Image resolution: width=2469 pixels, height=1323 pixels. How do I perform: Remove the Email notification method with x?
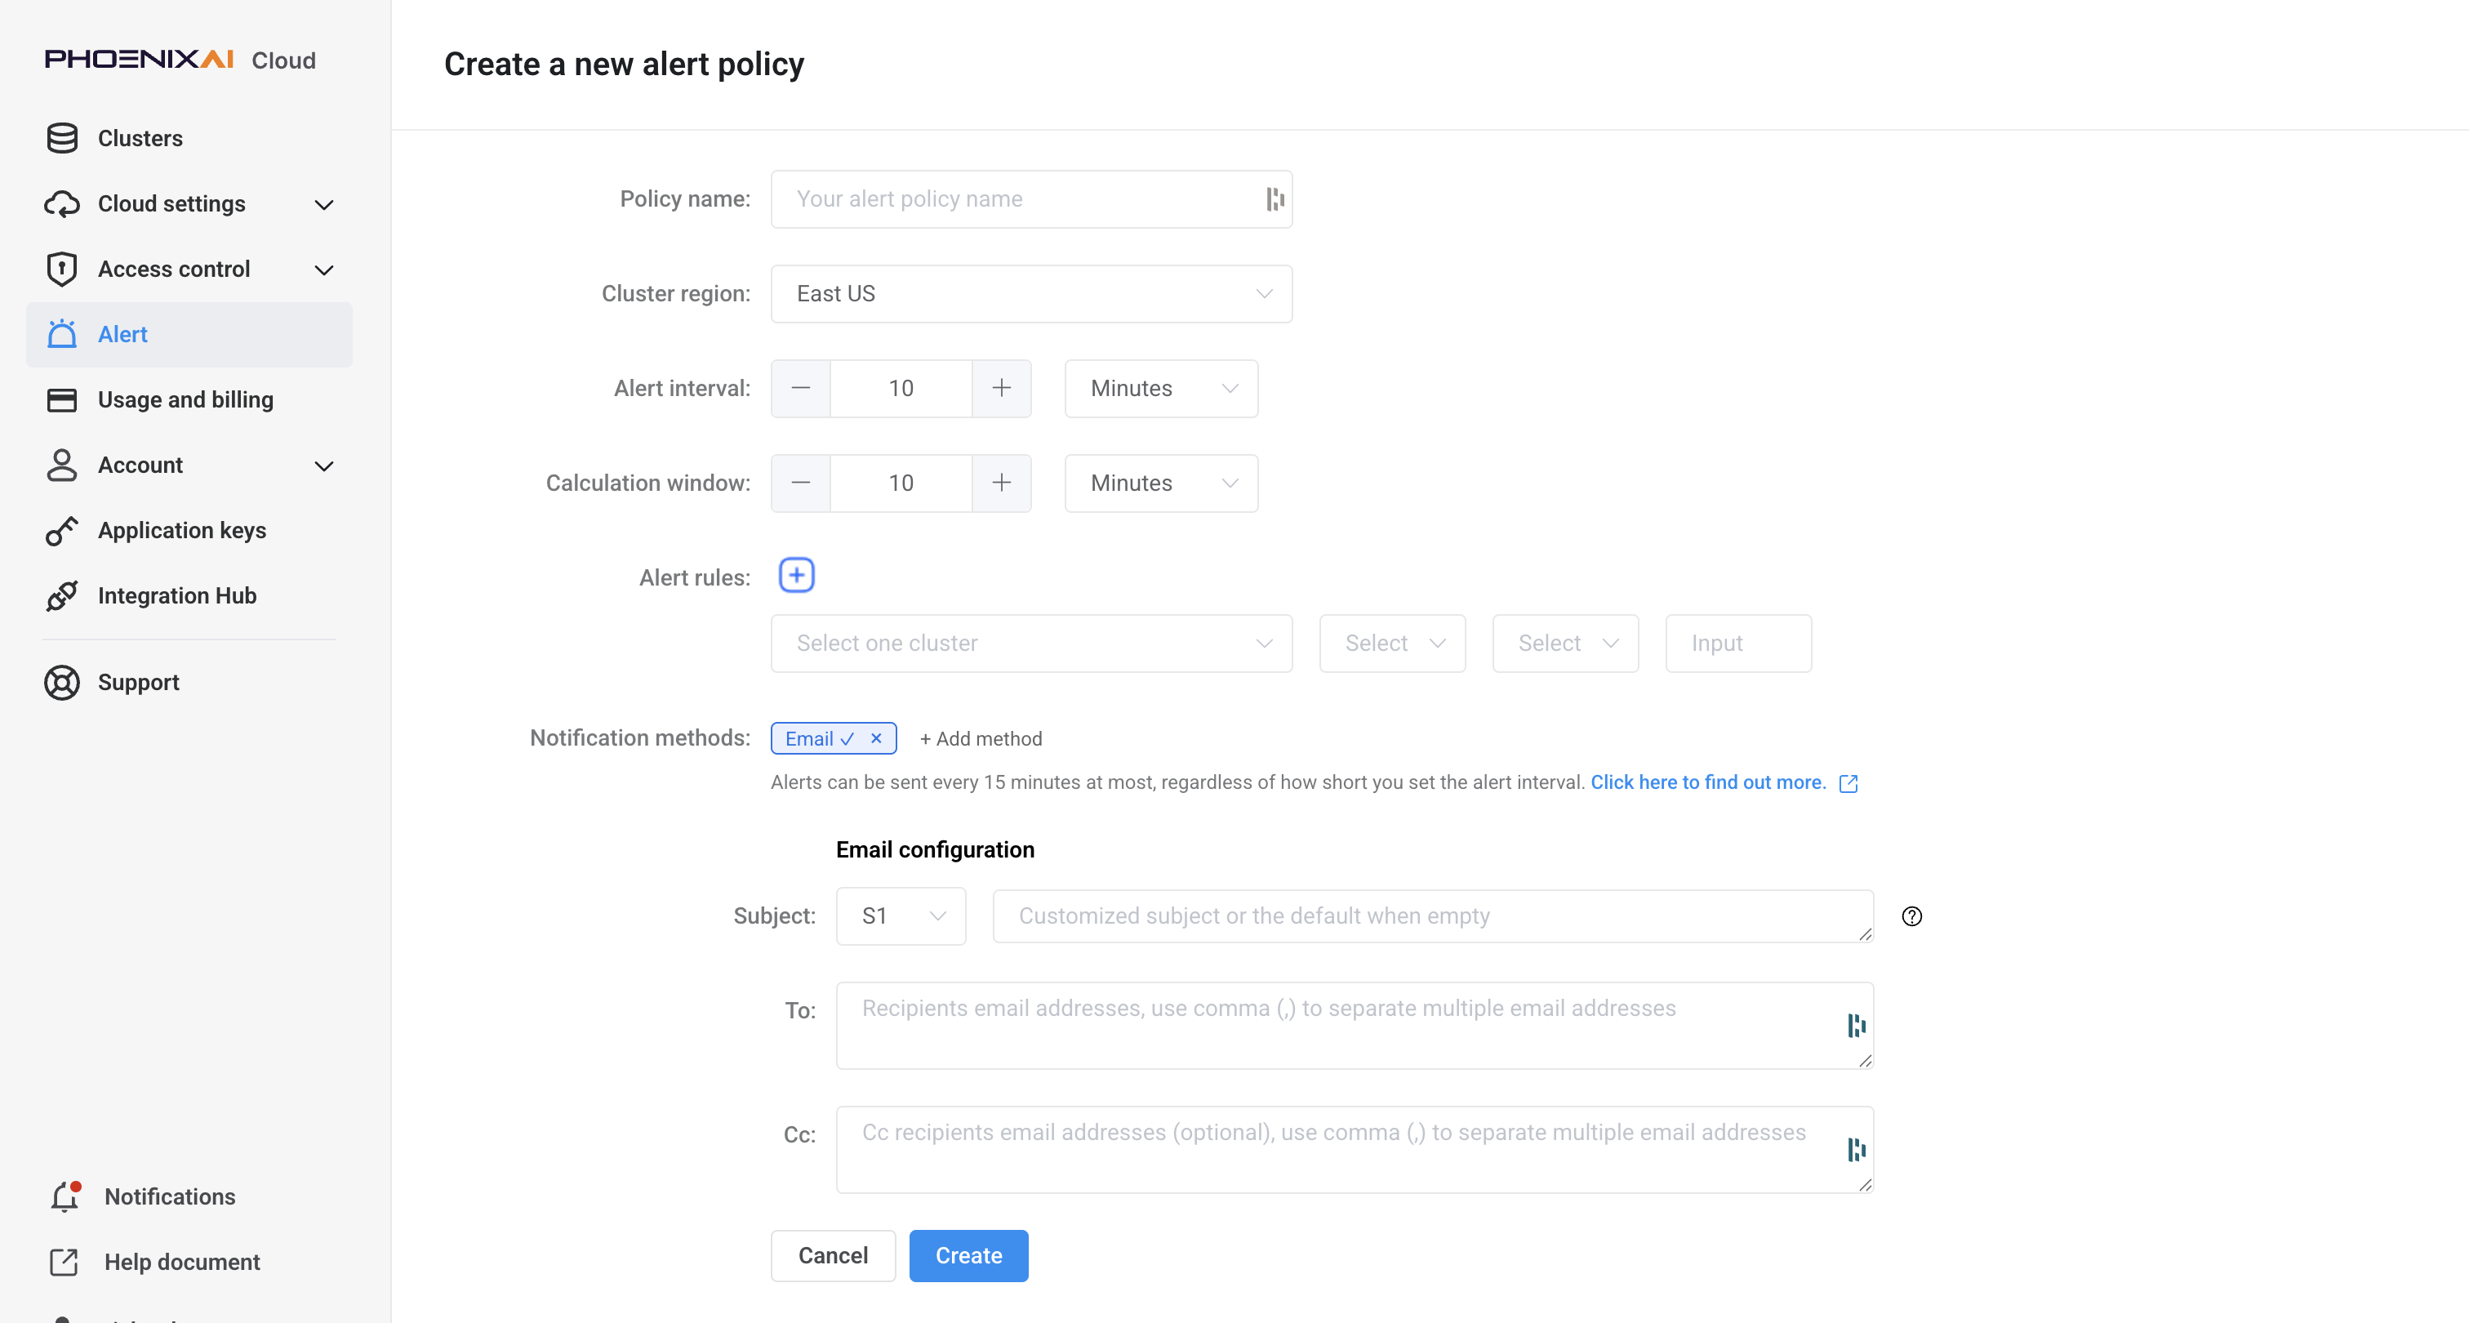[875, 738]
